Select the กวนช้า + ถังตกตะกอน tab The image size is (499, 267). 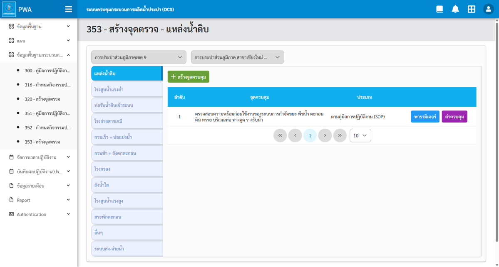click(x=127, y=153)
